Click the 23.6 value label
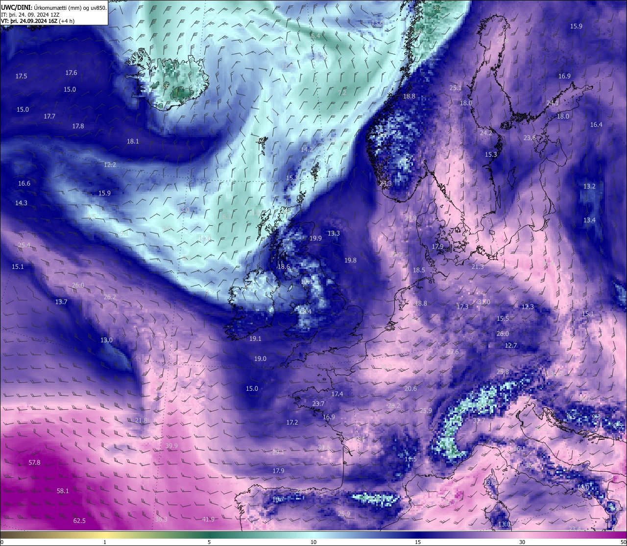Image resolution: width=627 pixels, height=546 pixels. (530, 138)
